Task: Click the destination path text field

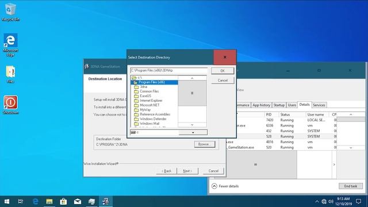Action: (x=168, y=70)
